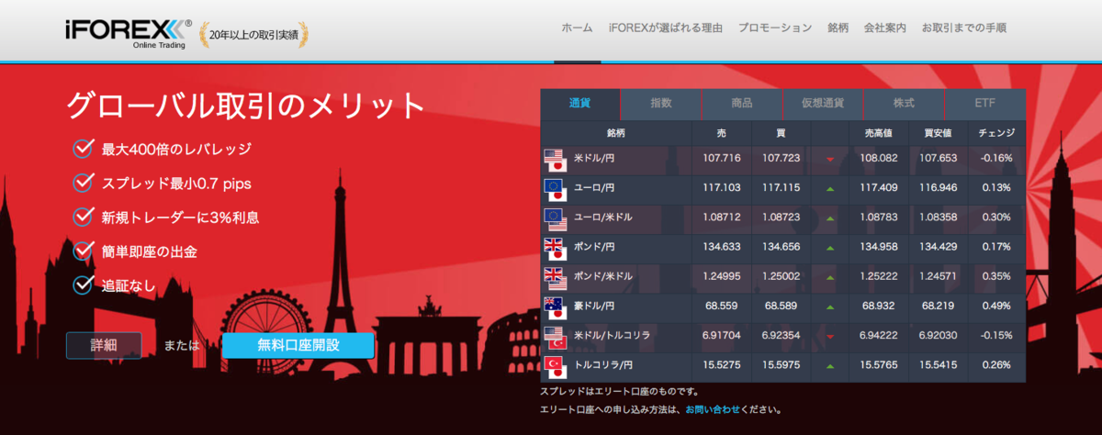Click sell price 107.716

(x=721, y=159)
